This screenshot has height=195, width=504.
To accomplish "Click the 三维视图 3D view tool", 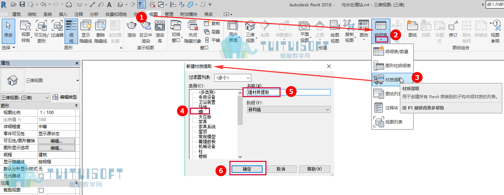I will [250, 31].
